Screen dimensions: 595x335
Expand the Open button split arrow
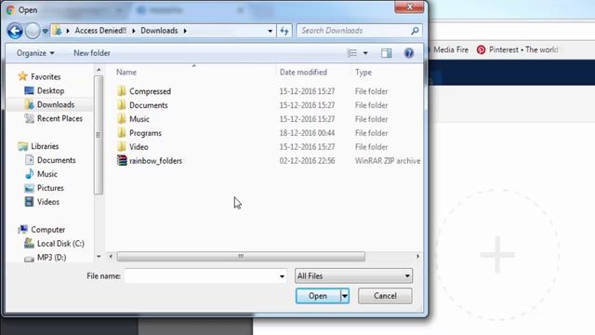pos(345,296)
